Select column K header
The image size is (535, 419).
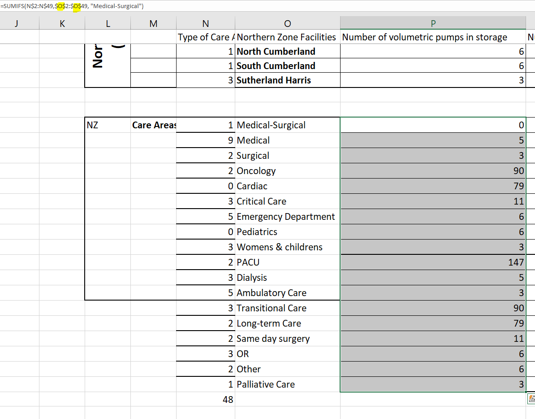point(62,23)
